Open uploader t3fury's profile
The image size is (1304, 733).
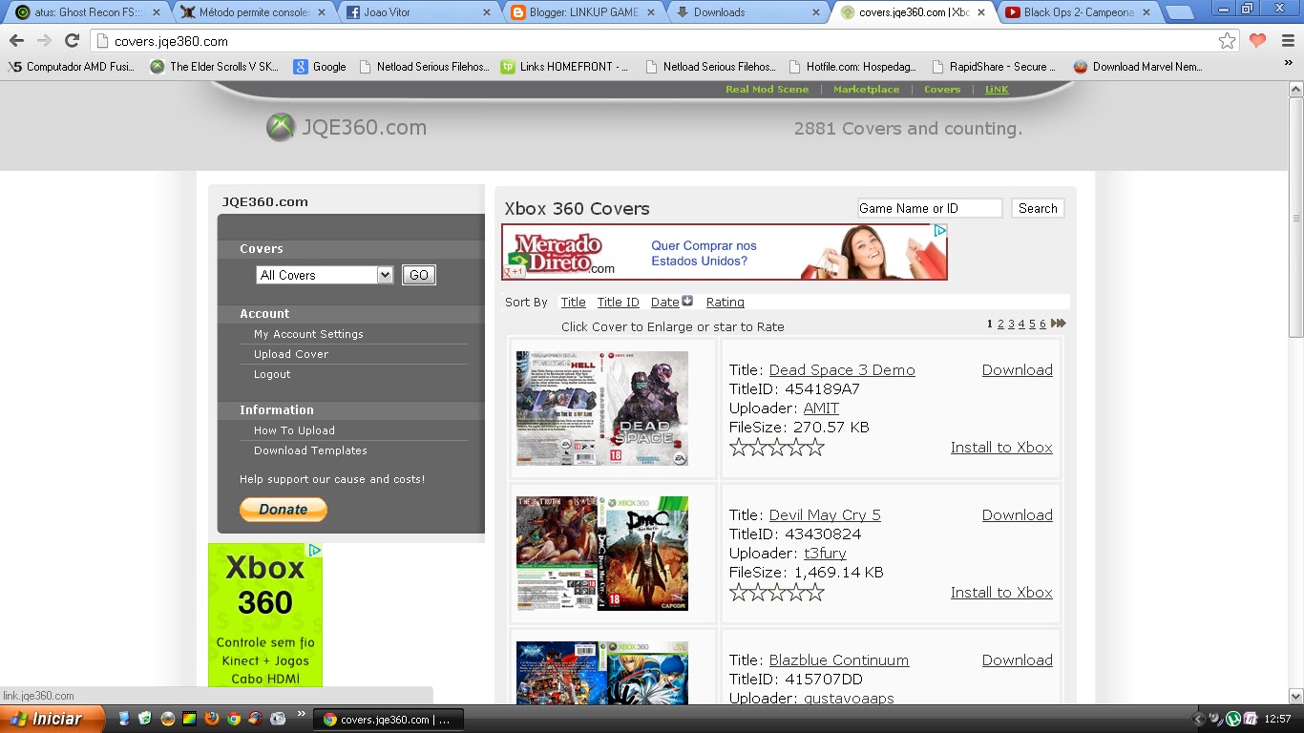point(825,554)
